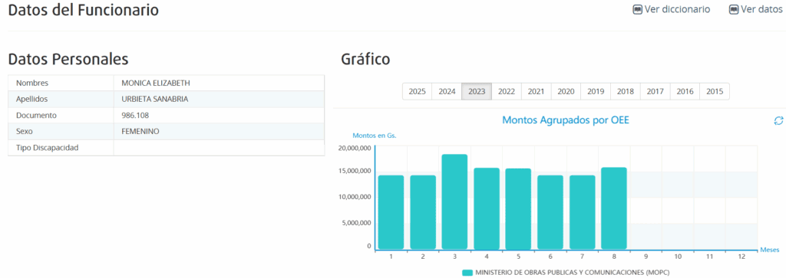This screenshot has width=786, height=278.
Task: Switch to the 2022 year tab
Action: coord(507,91)
